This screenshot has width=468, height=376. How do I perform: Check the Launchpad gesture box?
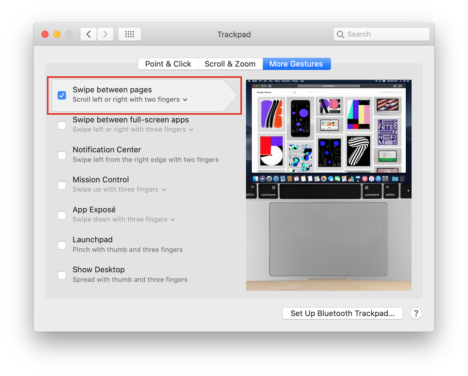(62, 245)
